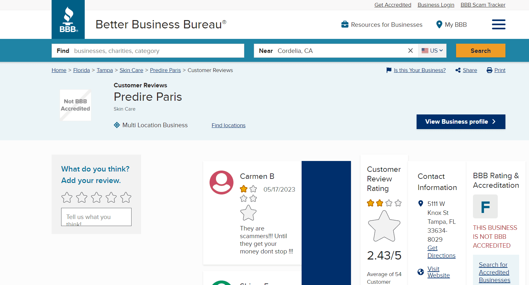Open Resources for Businesses

[382, 25]
